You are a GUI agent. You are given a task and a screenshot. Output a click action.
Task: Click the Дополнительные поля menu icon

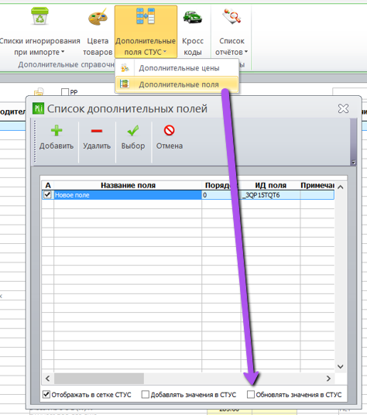click(x=125, y=84)
